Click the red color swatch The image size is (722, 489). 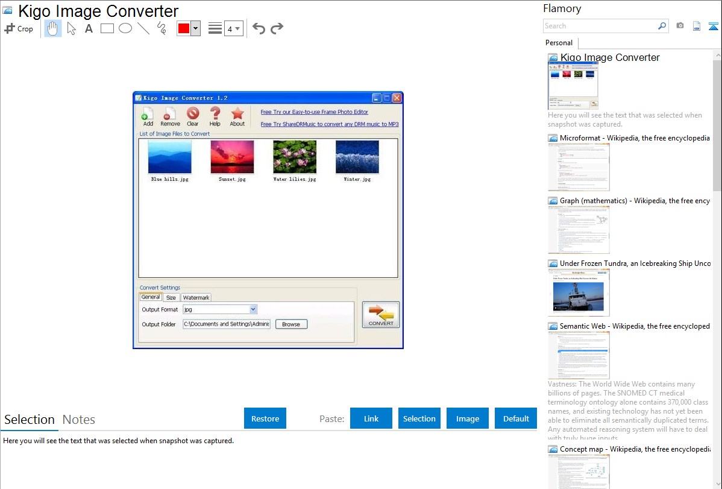click(x=184, y=28)
